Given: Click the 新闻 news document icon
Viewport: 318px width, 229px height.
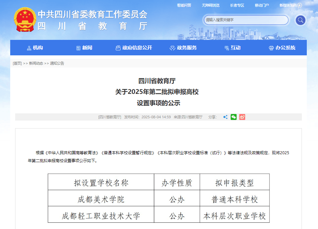Looking at the screenshot, I should pos(78,48).
